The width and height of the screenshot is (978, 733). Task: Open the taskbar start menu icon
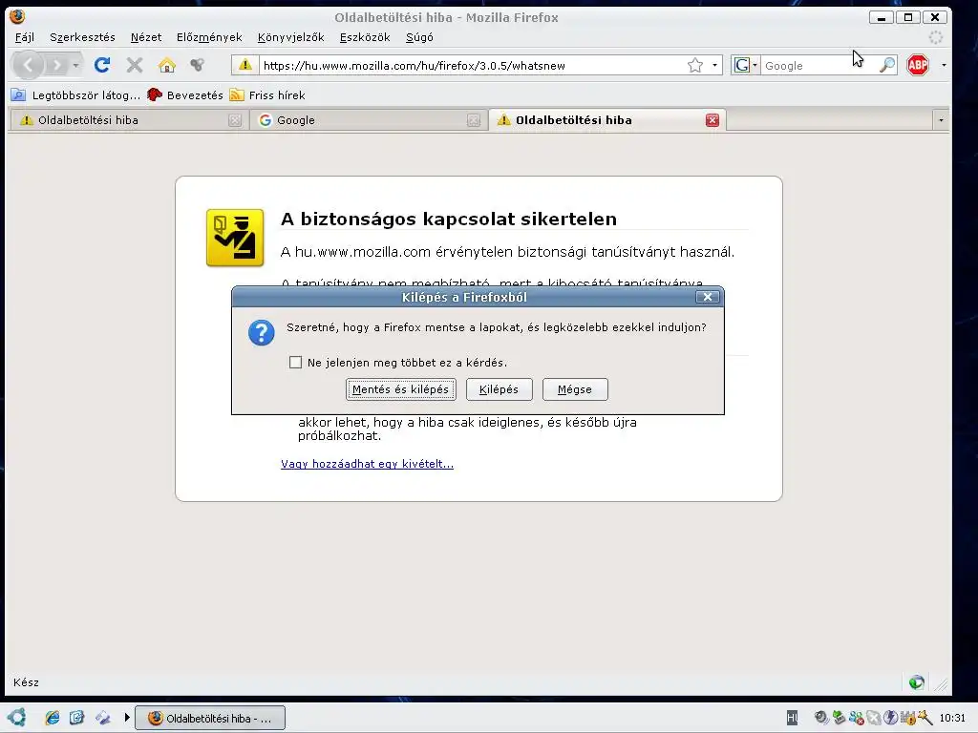click(x=17, y=718)
